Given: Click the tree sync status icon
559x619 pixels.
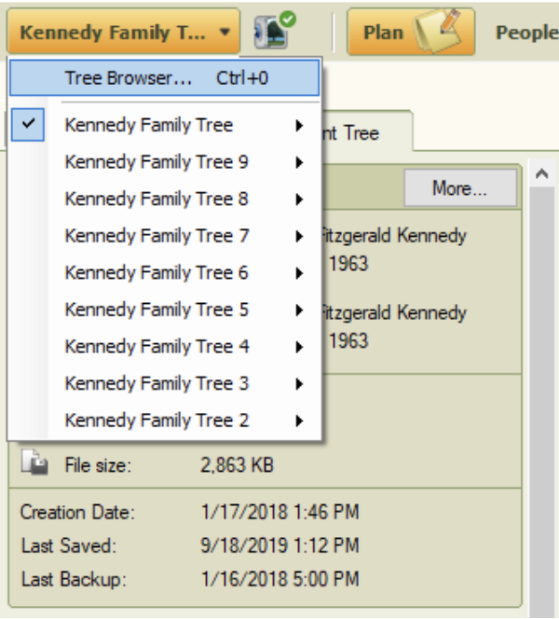Looking at the screenshot, I should pyautogui.click(x=275, y=31).
